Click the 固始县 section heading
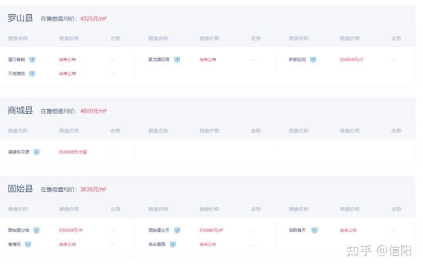 [x=20, y=189]
